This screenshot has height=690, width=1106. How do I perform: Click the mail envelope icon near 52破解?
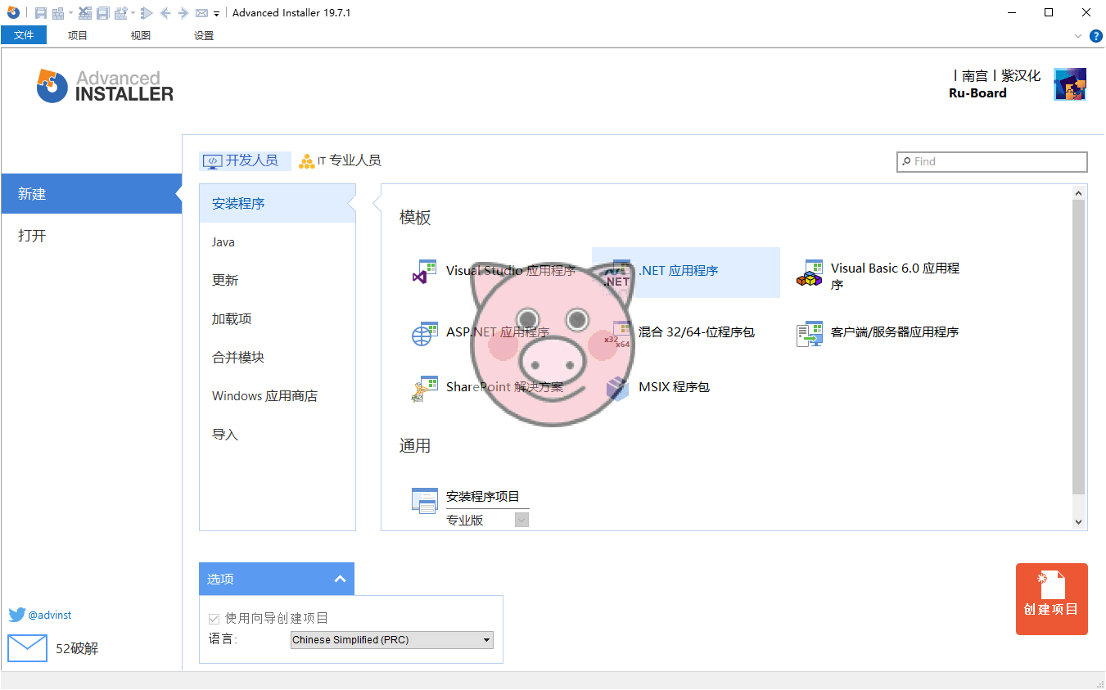(x=28, y=648)
